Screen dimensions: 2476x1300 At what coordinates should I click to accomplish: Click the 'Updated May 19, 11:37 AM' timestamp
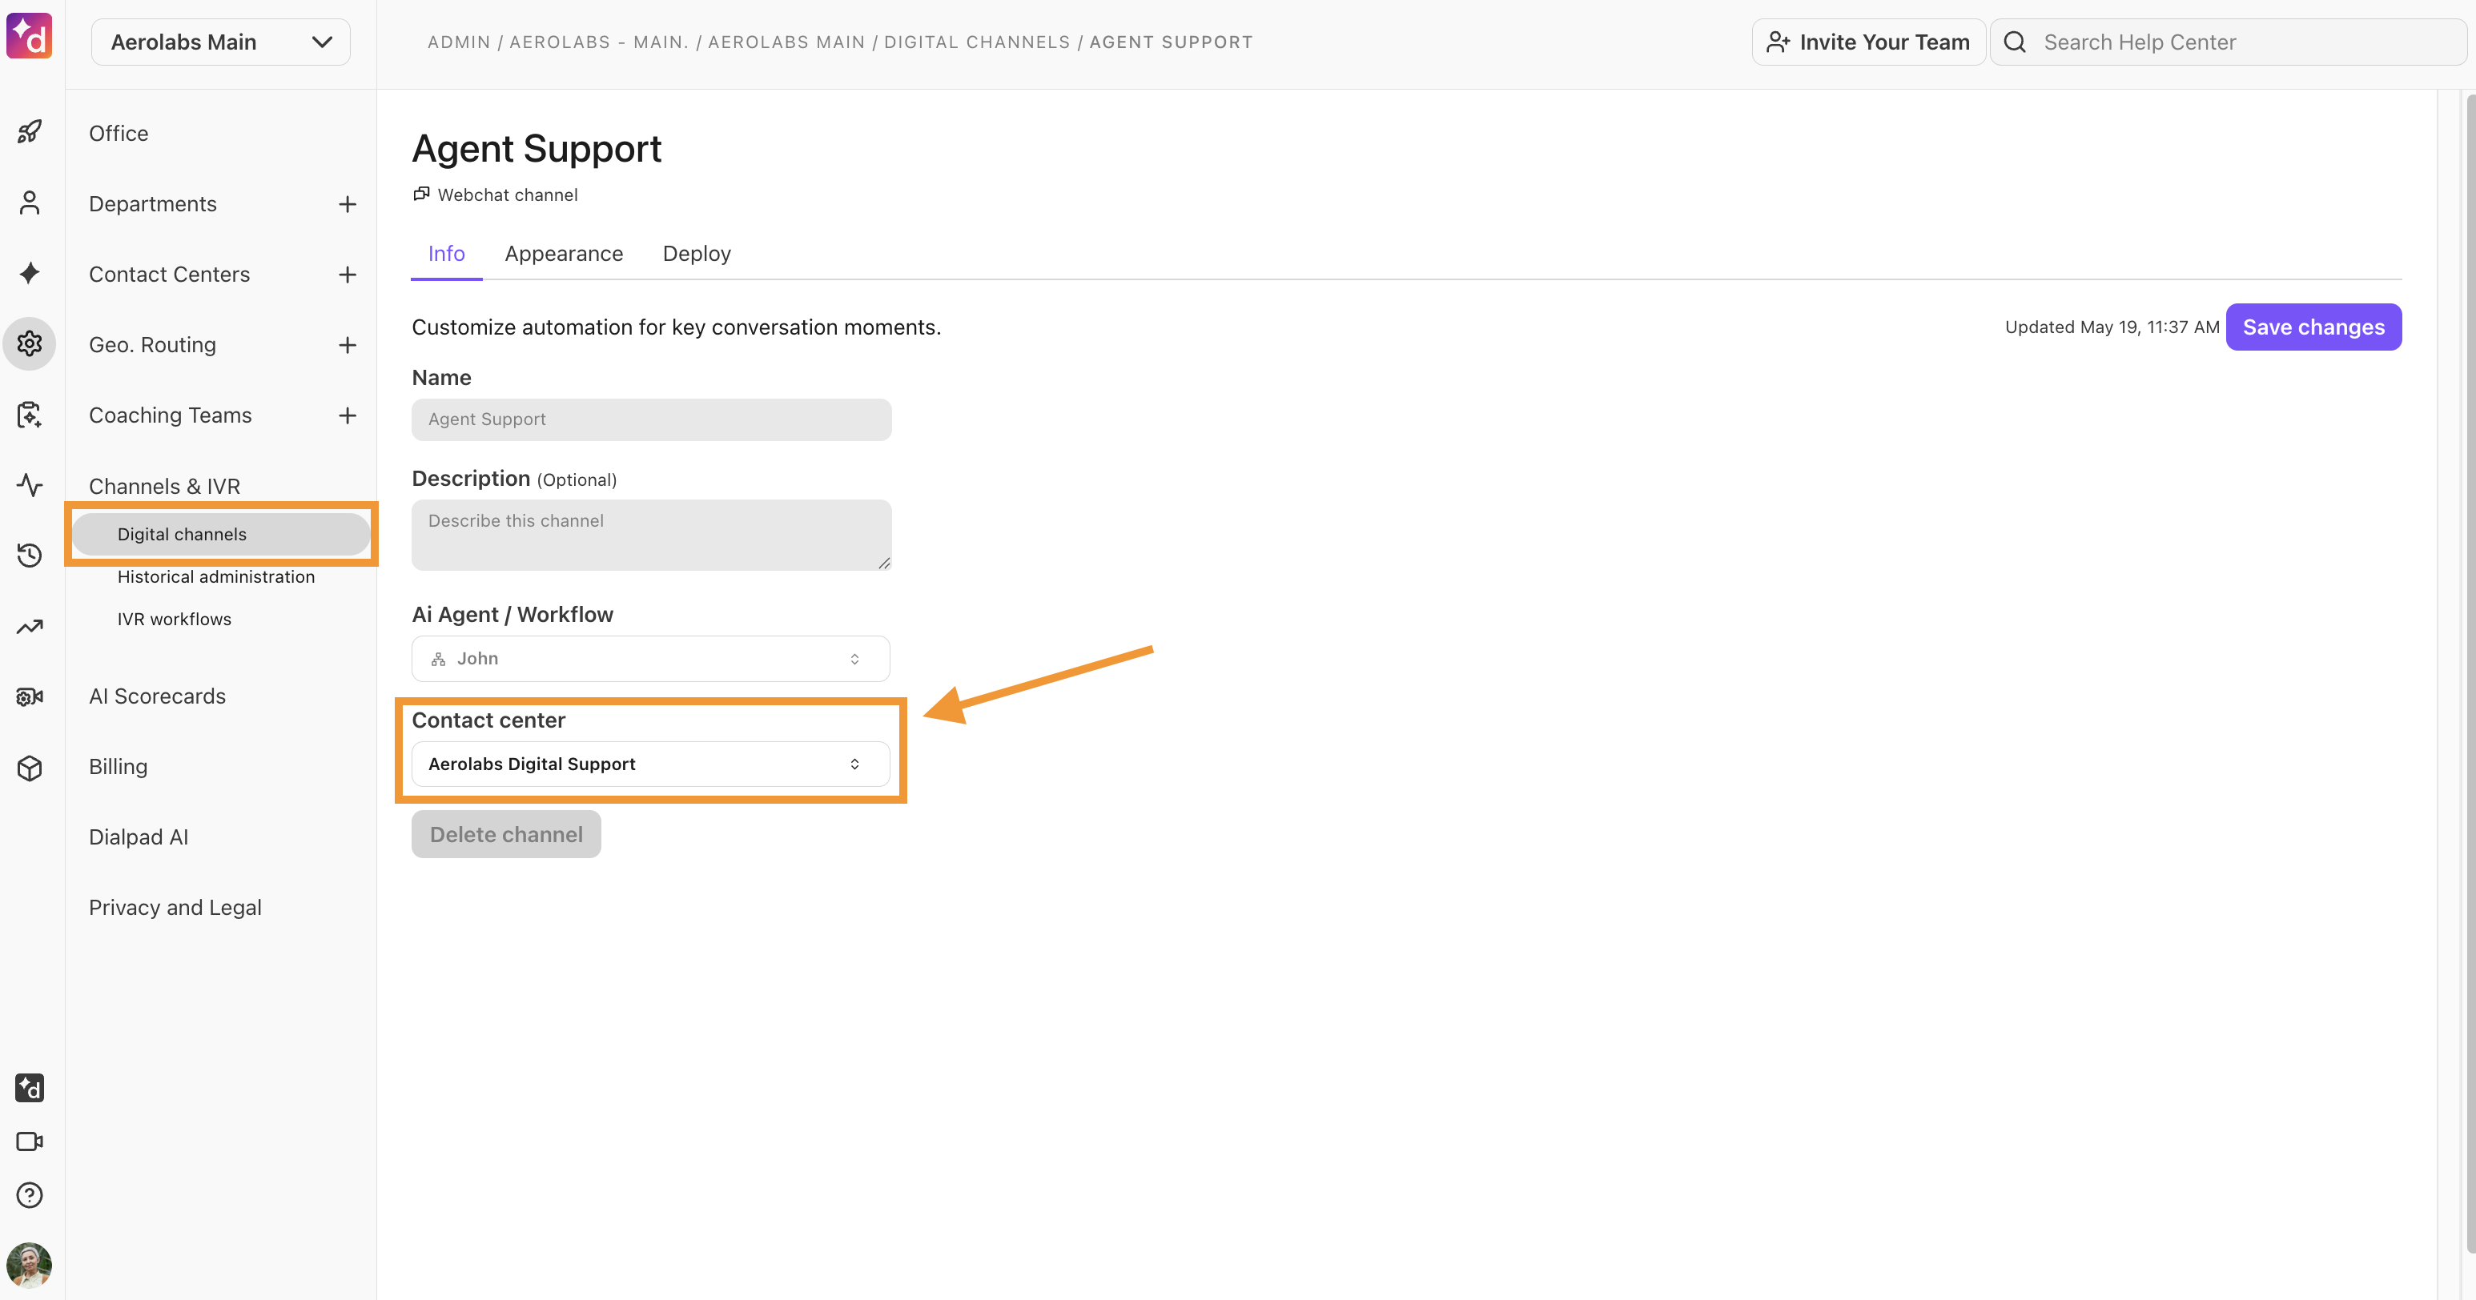[x=2112, y=327]
